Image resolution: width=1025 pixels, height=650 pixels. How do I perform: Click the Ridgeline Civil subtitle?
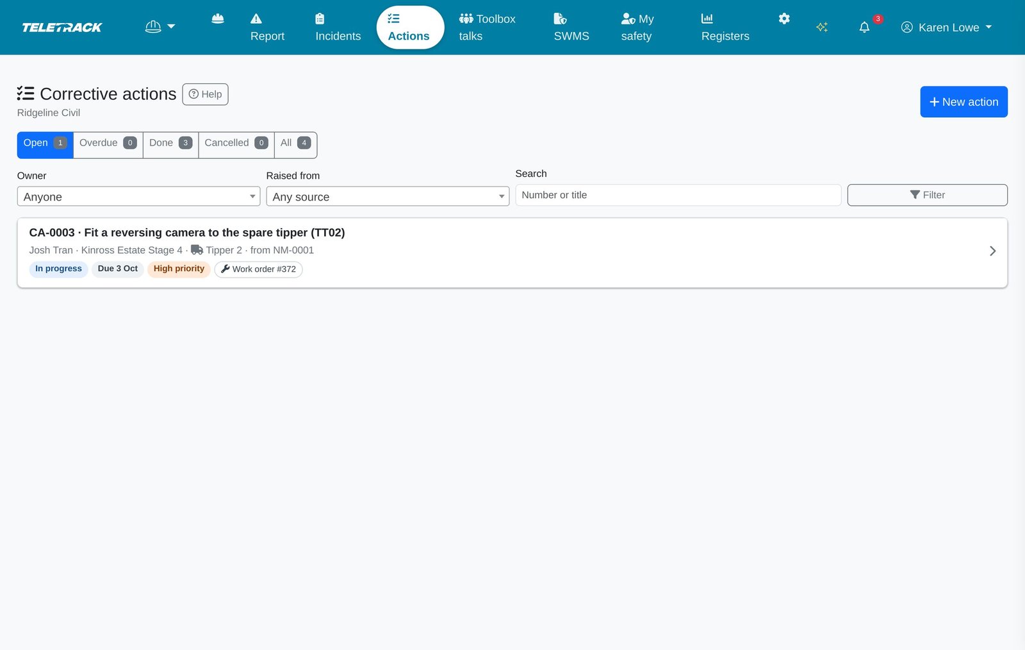(x=49, y=113)
